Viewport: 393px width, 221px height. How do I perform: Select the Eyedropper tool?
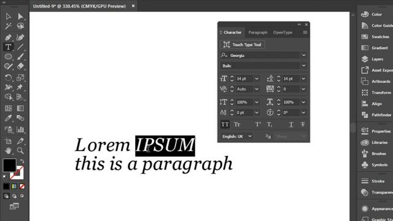pyautogui.click(x=8, y=118)
